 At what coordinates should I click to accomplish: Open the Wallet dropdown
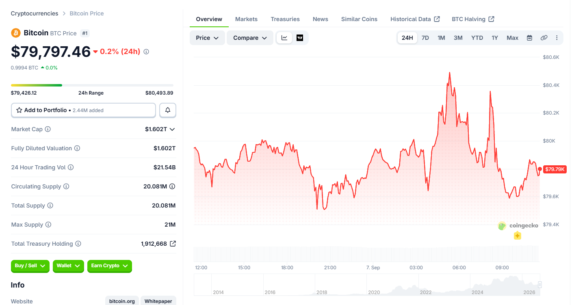(x=68, y=266)
